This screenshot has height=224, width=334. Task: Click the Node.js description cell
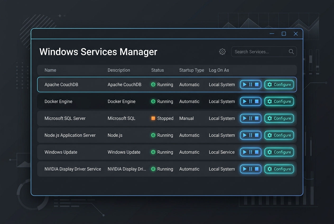click(115, 135)
